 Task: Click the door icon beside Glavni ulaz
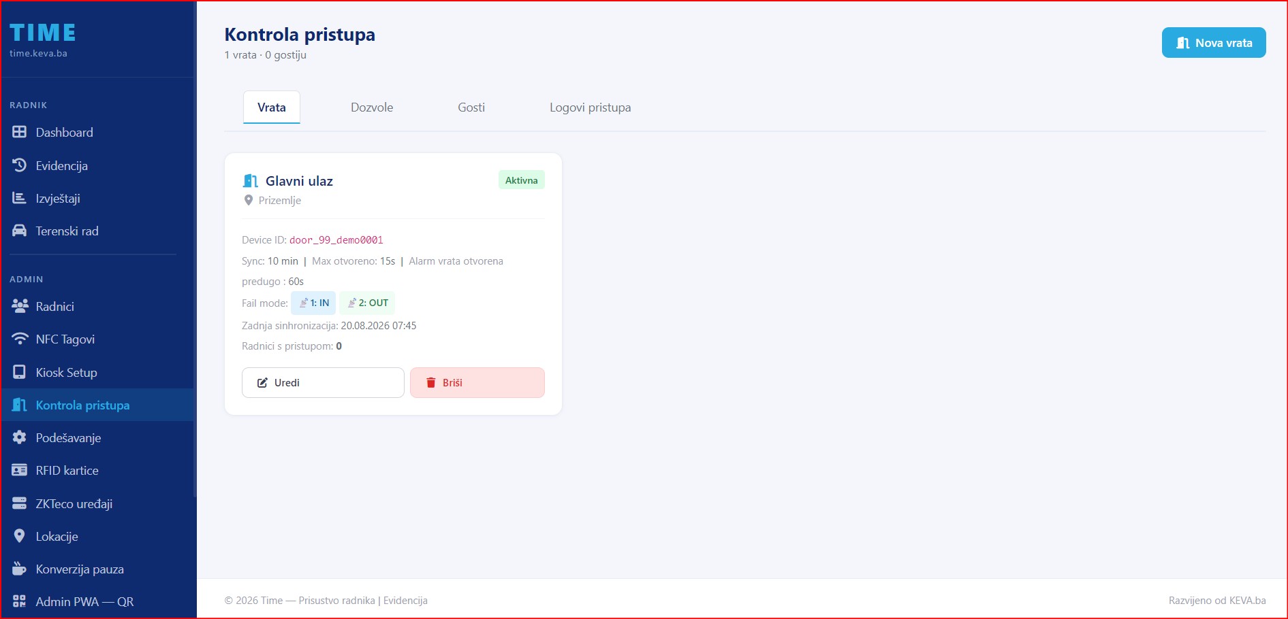tap(250, 181)
